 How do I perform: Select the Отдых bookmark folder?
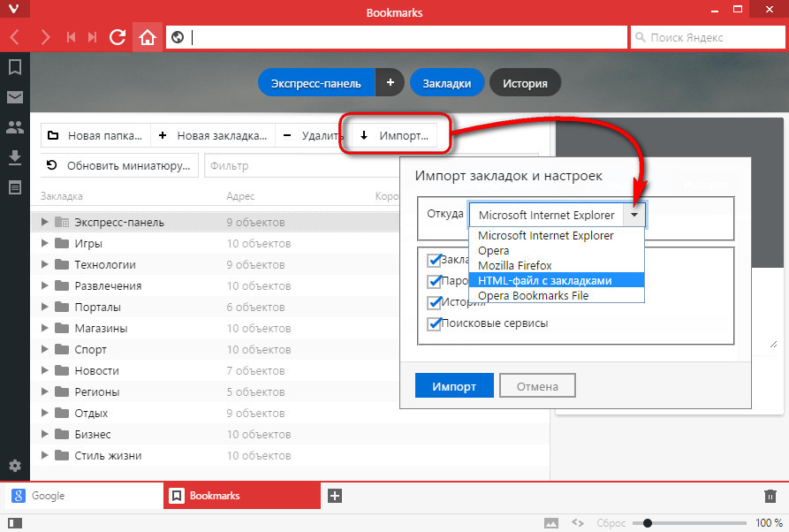[91, 413]
